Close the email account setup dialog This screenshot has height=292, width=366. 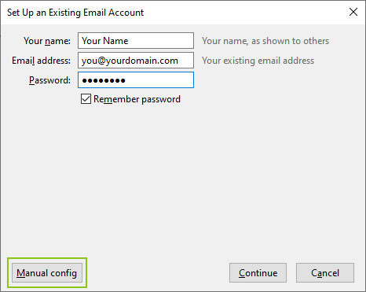coord(353,12)
